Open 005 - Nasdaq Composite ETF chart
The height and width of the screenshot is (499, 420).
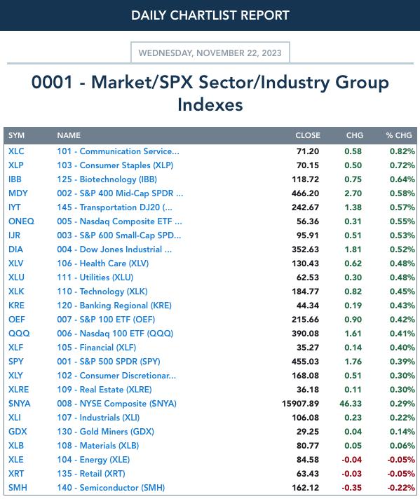119,221
